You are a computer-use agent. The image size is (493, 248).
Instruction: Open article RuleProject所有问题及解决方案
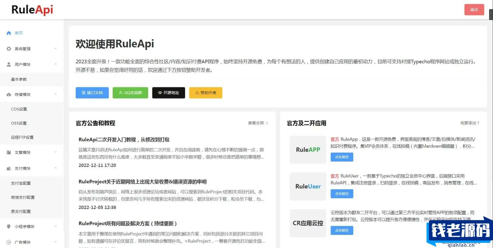128,223
